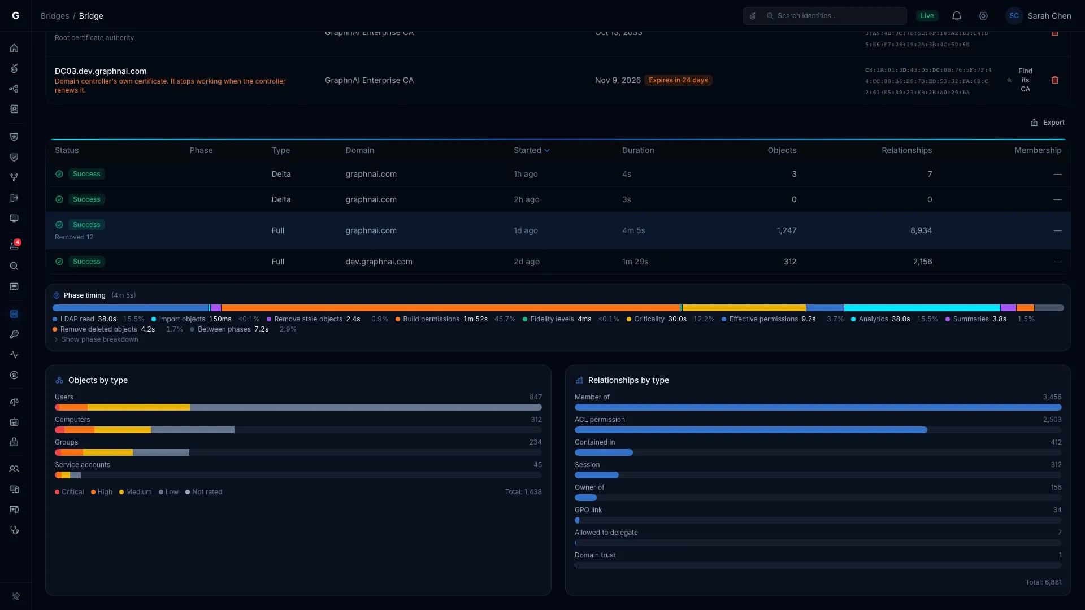The height and width of the screenshot is (610, 1085).
Task: Select the highlighted server bridges sidebar icon
Action: coord(14,314)
